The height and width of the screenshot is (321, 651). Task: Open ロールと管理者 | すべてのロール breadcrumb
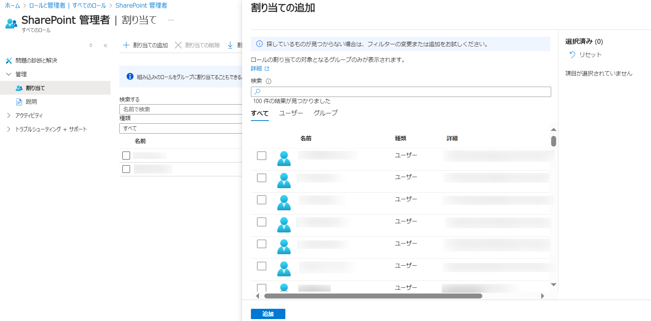[68, 6]
